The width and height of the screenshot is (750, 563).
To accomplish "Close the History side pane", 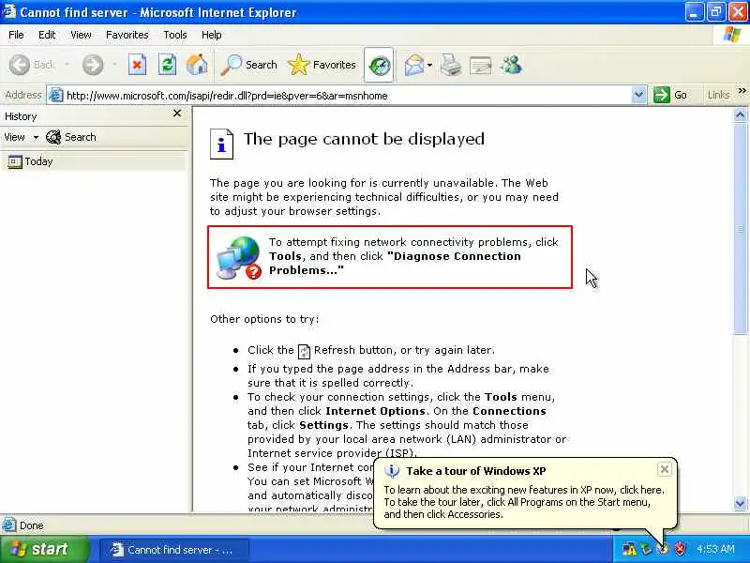I will pos(177,114).
